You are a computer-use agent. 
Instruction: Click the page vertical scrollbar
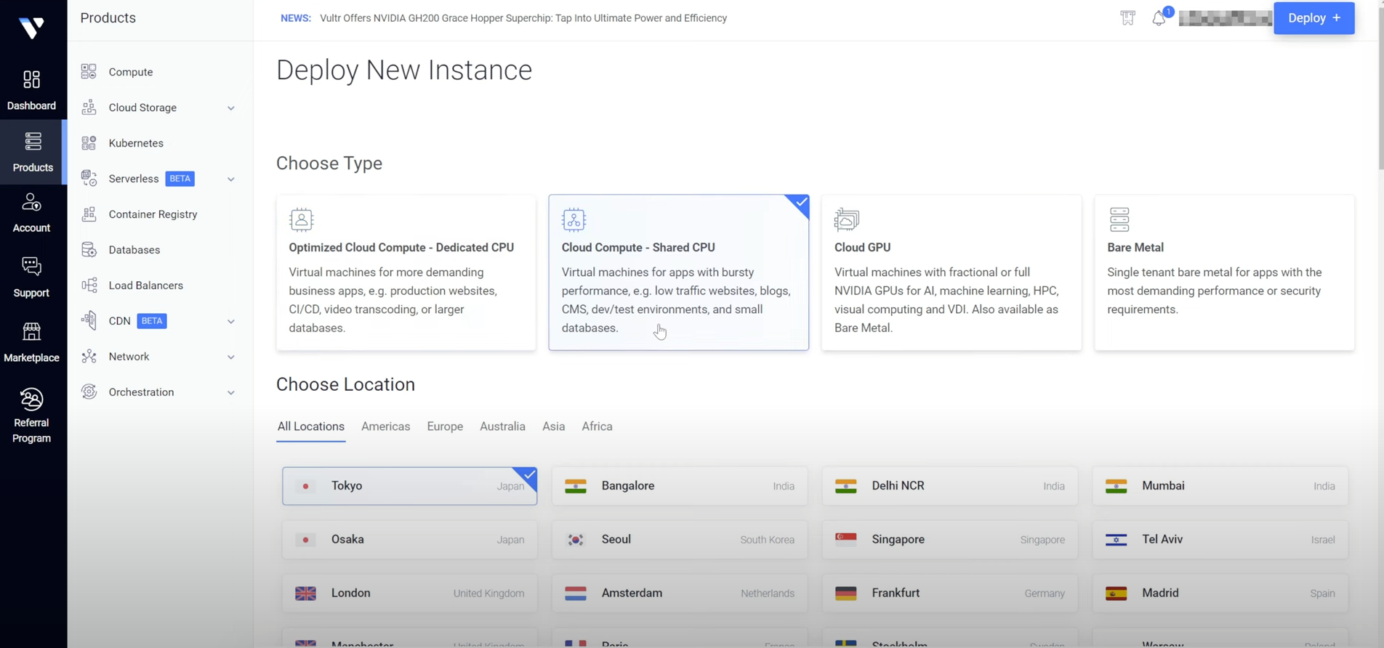click(x=1379, y=87)
